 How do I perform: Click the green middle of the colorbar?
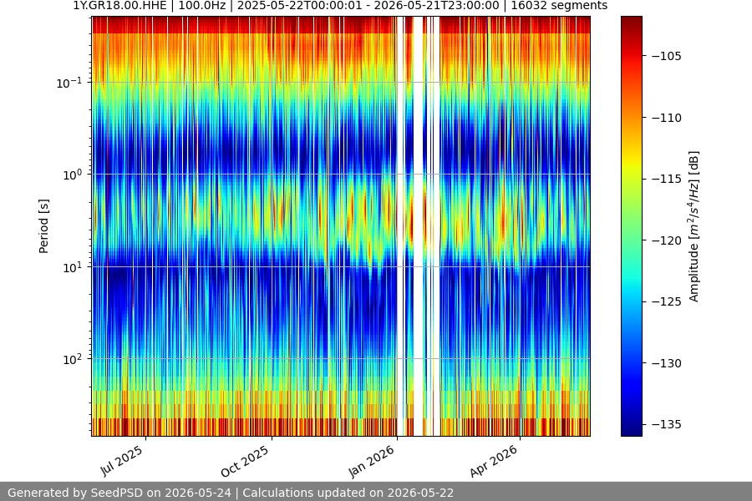click(x=631, y=226)
